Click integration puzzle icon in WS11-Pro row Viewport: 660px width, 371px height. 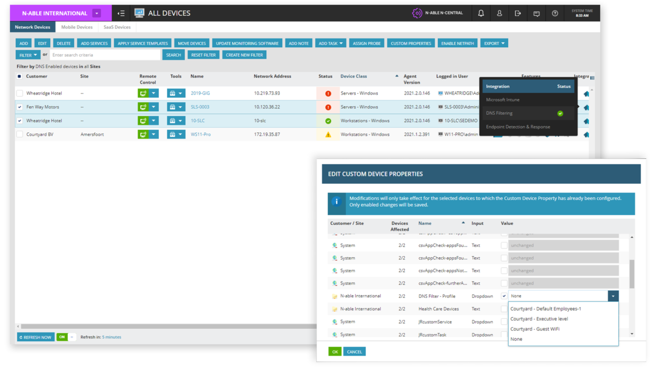[586, 134]
